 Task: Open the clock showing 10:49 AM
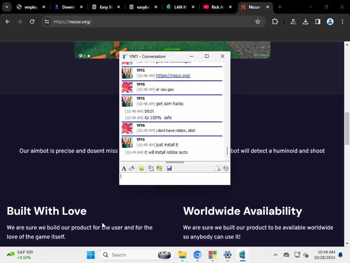[x=325, y=255]
